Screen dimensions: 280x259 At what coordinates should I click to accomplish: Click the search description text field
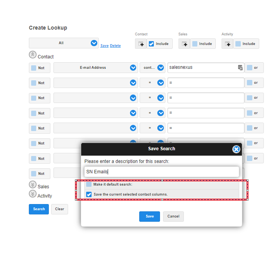162,172
